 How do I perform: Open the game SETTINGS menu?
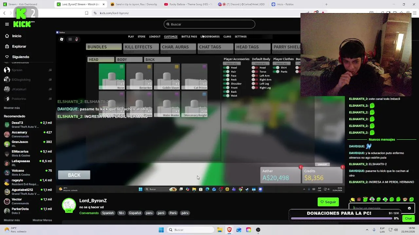[x=241, y=37]
